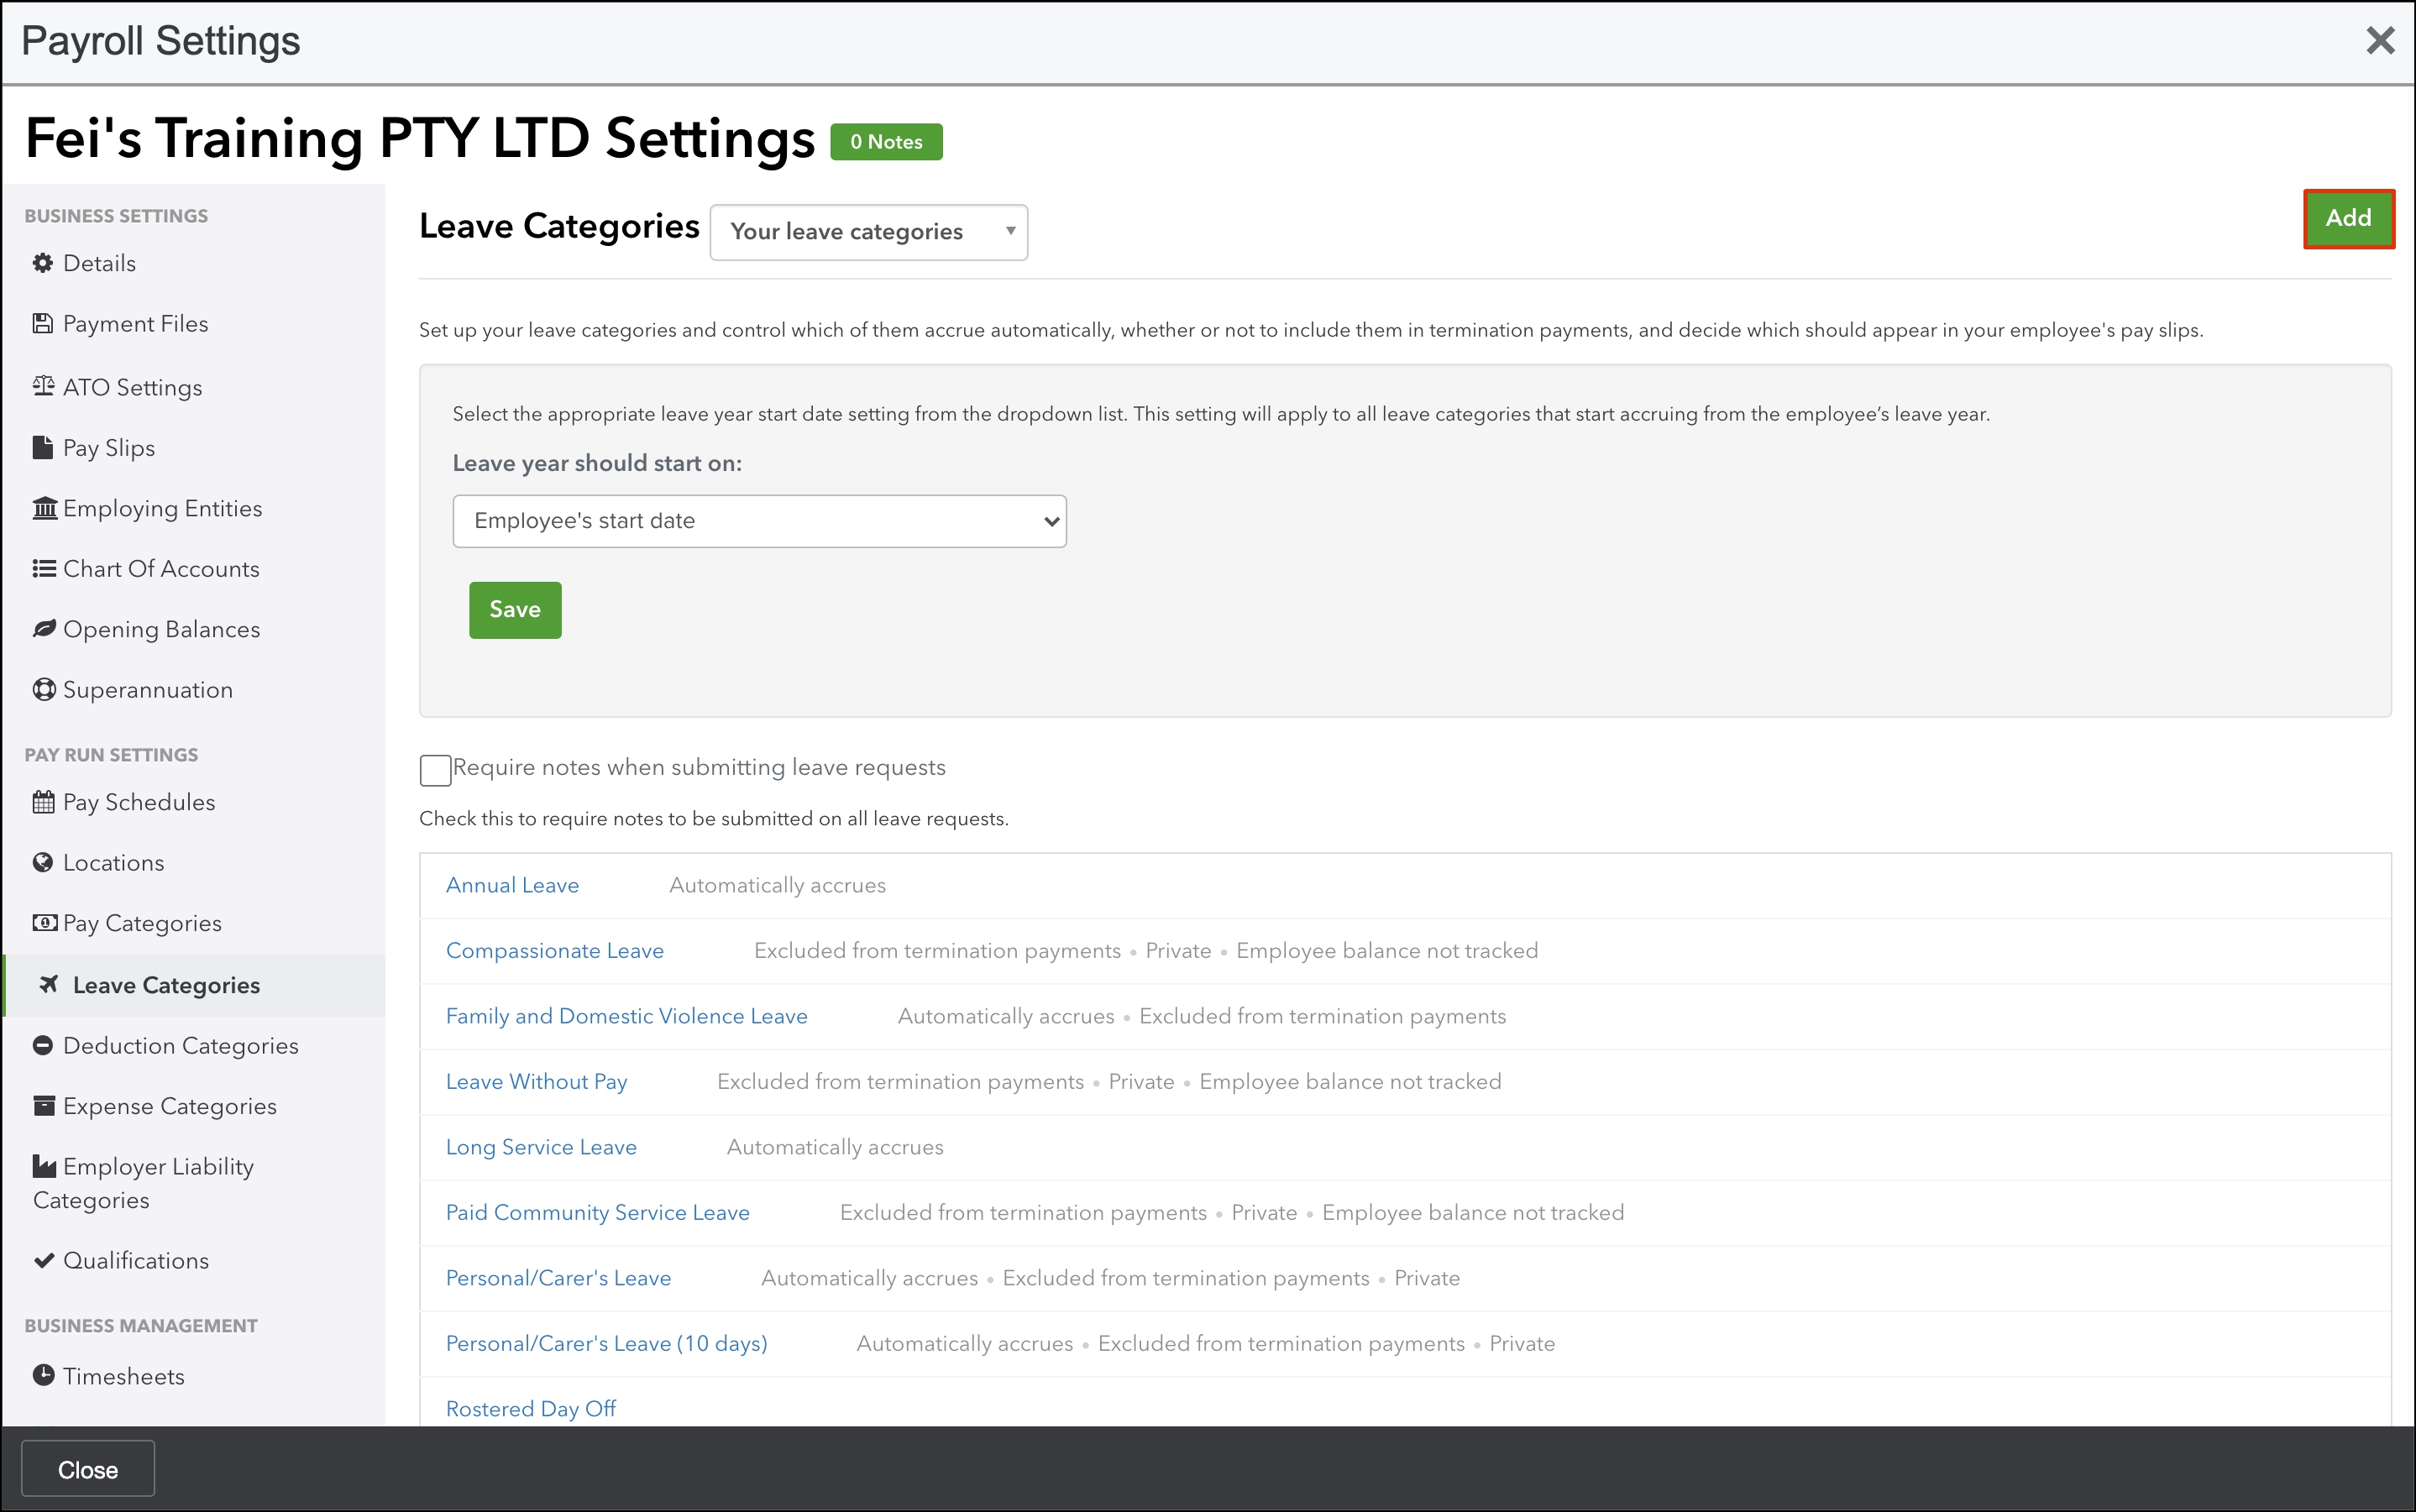Viewport: 2416px width, 1512px height.
Task: Click the Superannuation lifebuoy icon
Action: pos(44,690)
